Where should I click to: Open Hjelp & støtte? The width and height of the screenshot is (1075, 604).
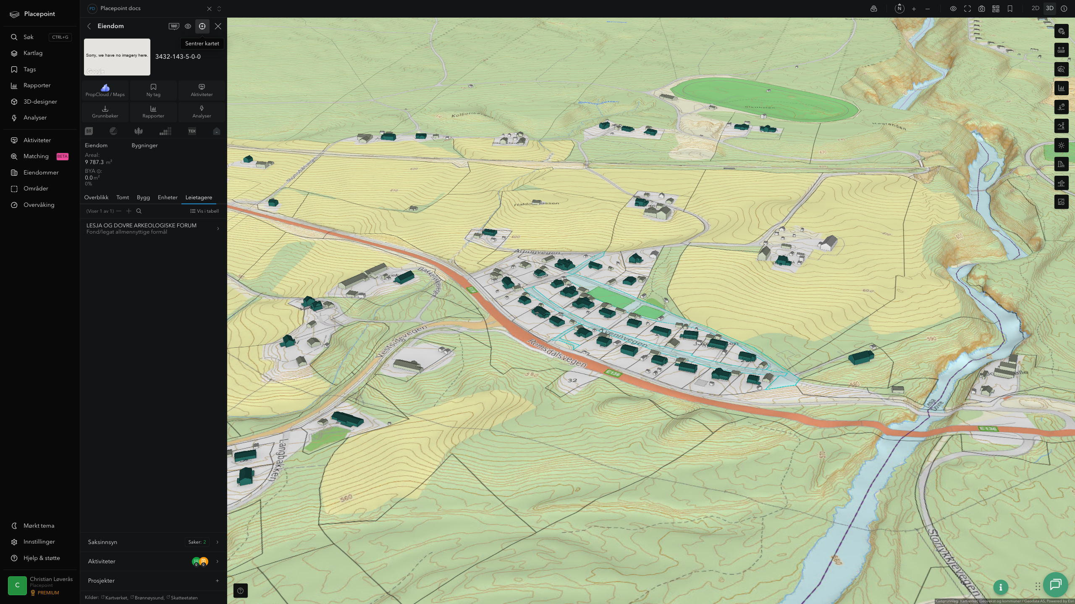(x=41, y=558)
